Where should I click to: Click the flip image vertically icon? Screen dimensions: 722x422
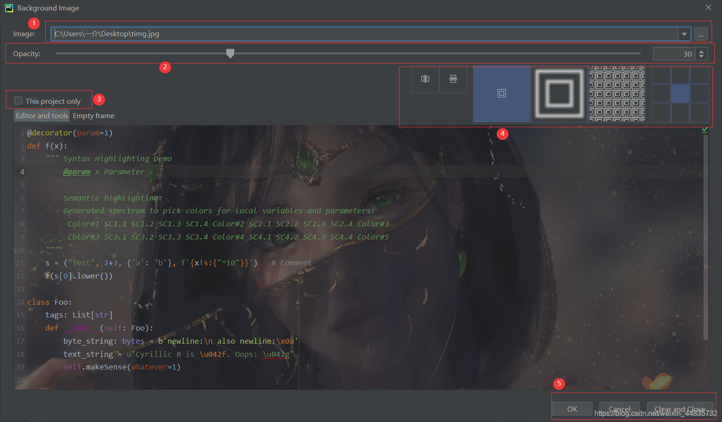pos(453,79)
